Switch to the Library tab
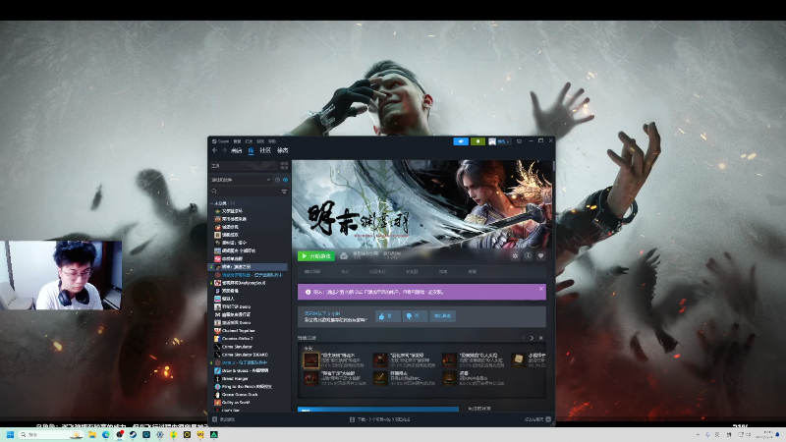 (x=251, y=150)
